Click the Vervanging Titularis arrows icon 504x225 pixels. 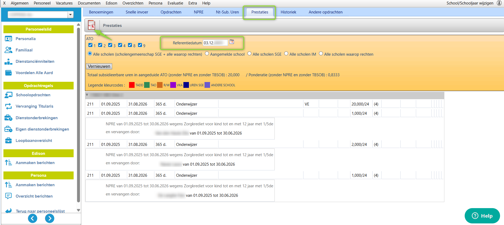8,106
